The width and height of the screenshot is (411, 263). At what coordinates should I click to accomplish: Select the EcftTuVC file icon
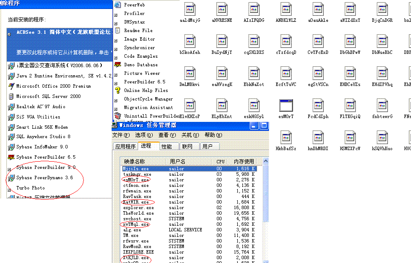click(286, 73)
